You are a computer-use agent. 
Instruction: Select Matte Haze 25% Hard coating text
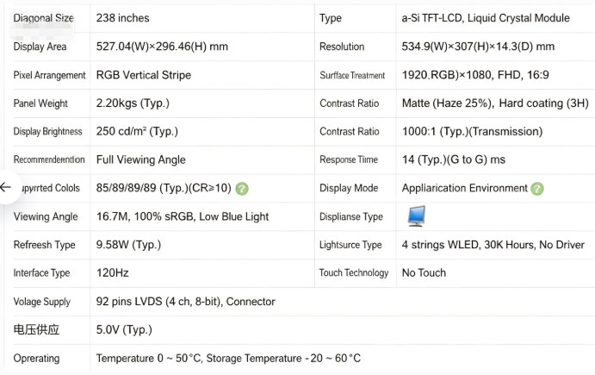pyautogui.click(x=495, y=103)
